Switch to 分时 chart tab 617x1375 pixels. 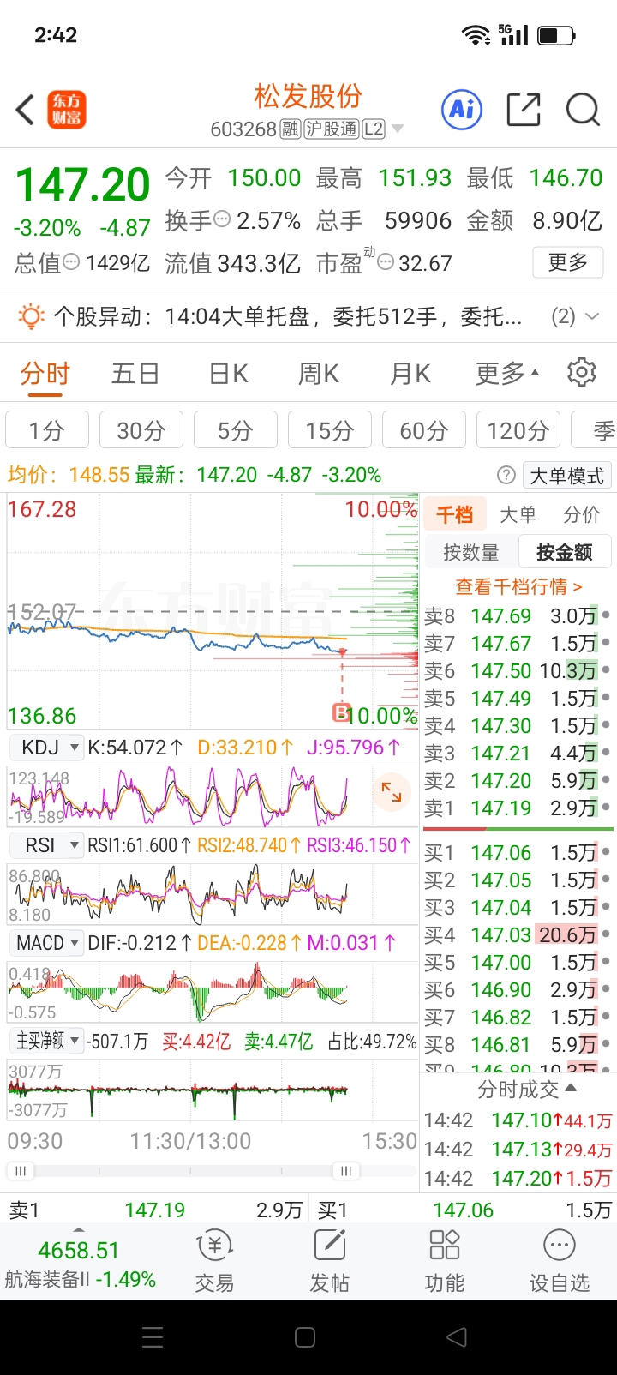[45, 374]
